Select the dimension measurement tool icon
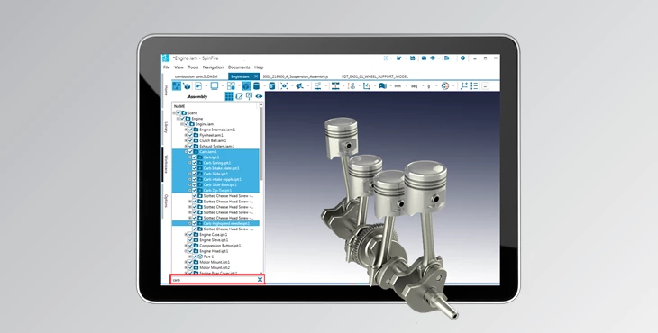658x333 pixels. [x=335, y=85]
